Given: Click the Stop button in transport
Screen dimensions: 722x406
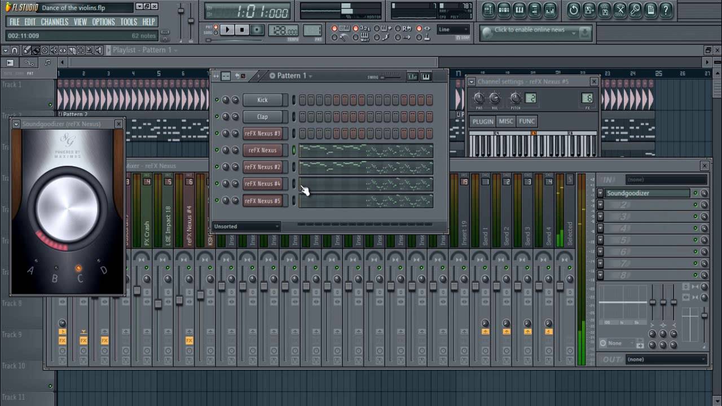Looking at the screenshot, I should 242,30.
